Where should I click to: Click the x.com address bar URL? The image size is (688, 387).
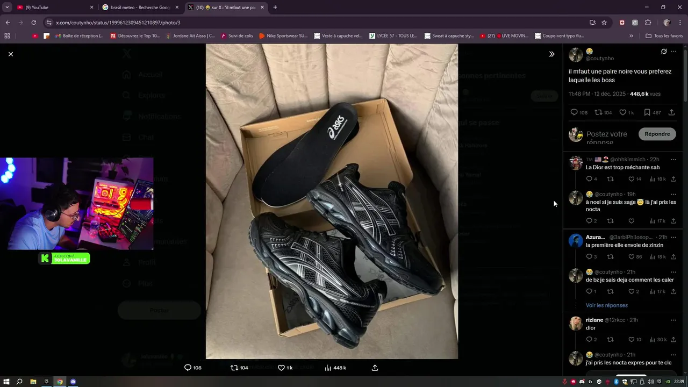pos(118,23)
